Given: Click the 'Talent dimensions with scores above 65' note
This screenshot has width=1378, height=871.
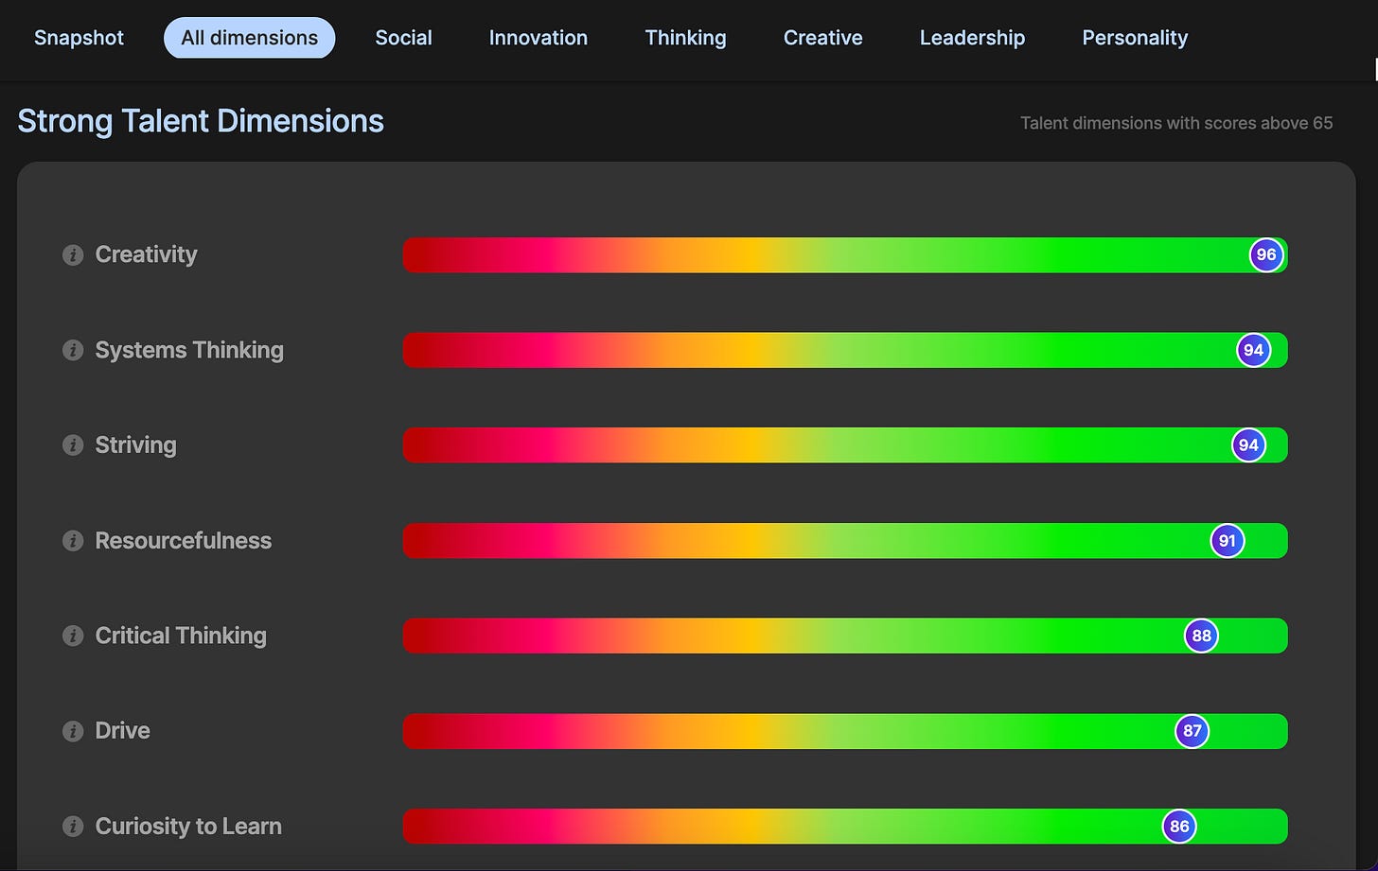Looking at the screenshot, I should pos(1176,124).
